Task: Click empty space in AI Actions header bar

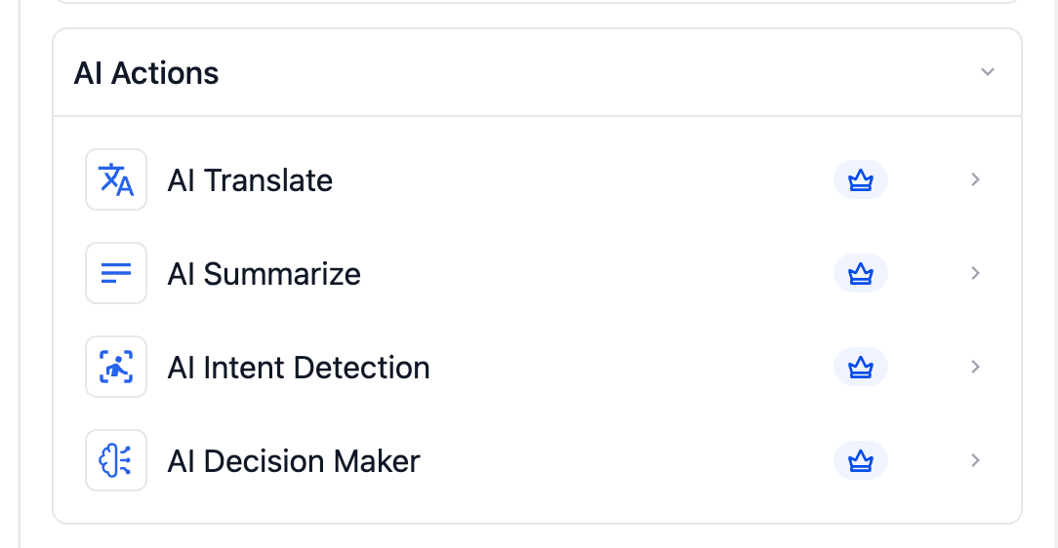Action: (586, 73)
